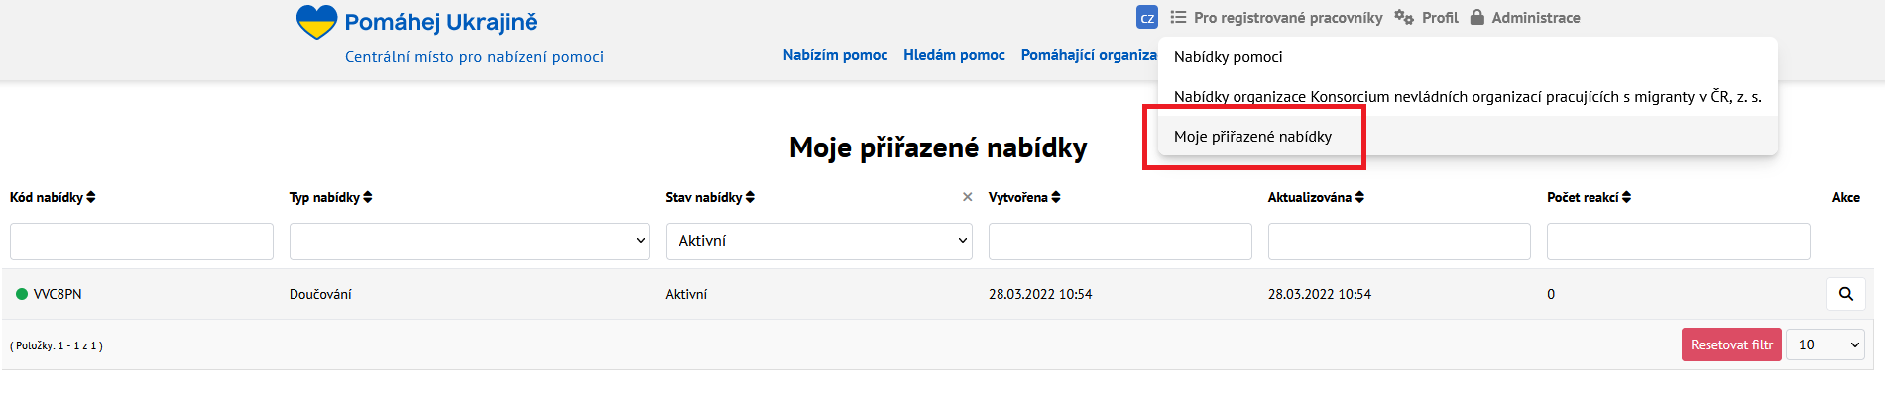Image resolution: width=1885 pixels, height=393 pixels.
Task: Open Pomáhající organizace link
Action: pyautogui.click(x=1089, y=55)
